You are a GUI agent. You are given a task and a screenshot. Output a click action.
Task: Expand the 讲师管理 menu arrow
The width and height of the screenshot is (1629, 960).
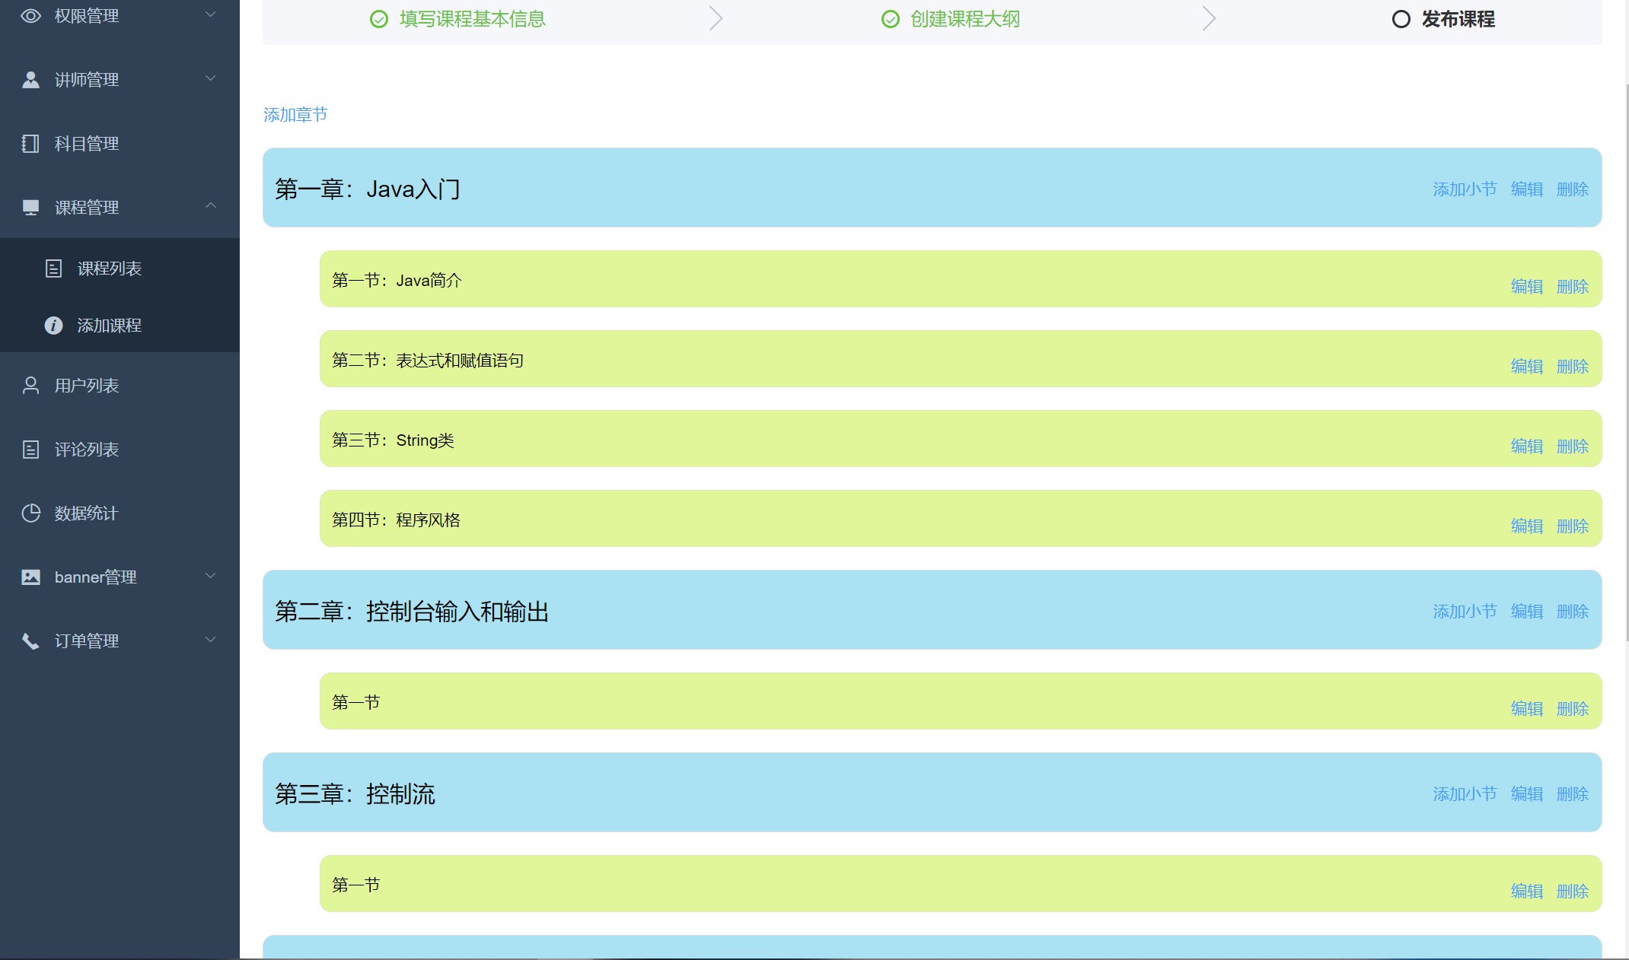pos(211,78)
